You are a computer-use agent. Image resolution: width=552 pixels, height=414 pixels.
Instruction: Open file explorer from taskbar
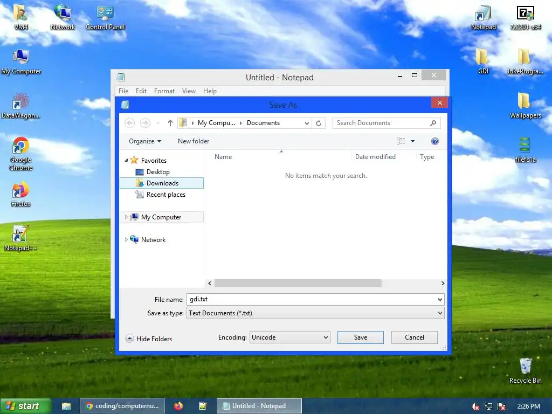tap(66, 406)
